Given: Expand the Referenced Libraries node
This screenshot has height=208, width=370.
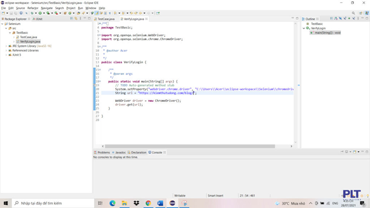Looking at the screenshot, I should [6, 51].
